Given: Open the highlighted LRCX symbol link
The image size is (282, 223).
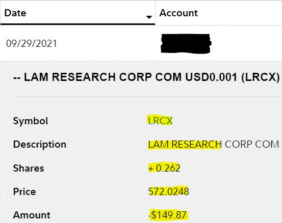Looking at the screenshot, I should 160,121.
